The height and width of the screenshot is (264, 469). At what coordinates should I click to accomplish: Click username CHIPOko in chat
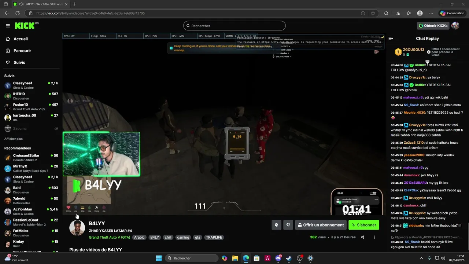(x=411, y=190)
